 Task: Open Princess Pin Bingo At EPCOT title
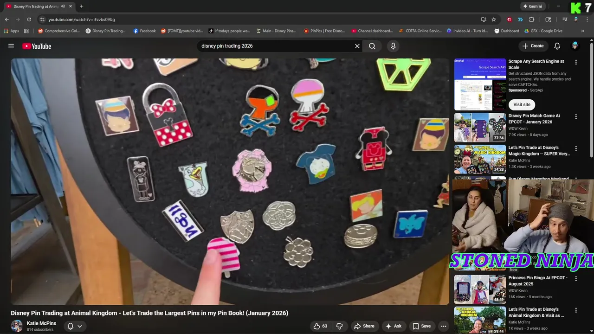[x=538, y=281]
